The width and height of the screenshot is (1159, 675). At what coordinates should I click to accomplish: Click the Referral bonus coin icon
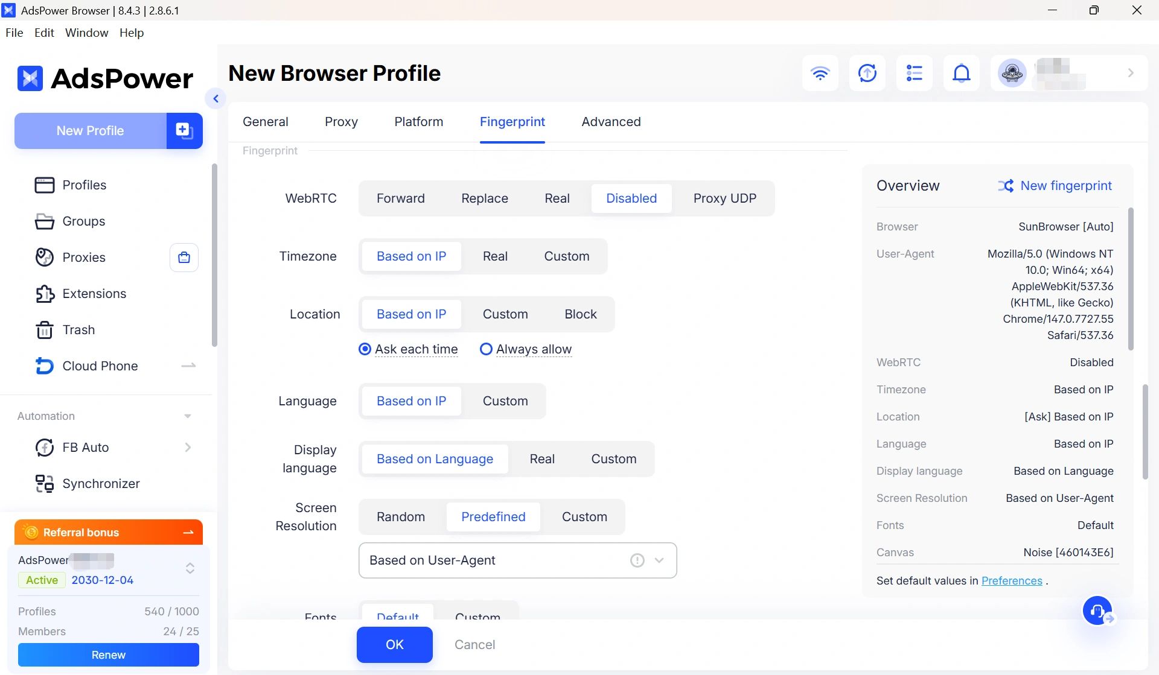pos(30,532)
